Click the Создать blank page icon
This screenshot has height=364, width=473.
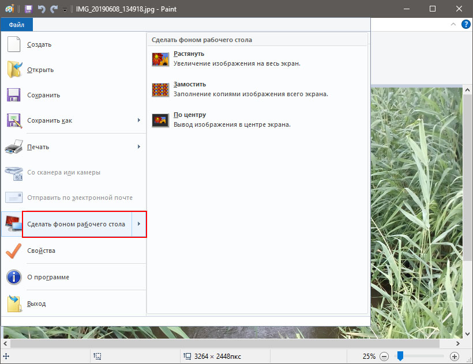[14, 44]
